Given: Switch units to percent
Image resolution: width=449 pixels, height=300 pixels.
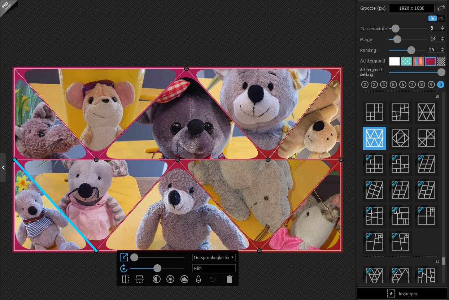Looking at the screenshot, I should pyautogui.click(x=432, y=18).
